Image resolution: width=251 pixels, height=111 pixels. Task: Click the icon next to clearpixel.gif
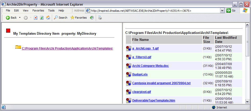[128, 92]
